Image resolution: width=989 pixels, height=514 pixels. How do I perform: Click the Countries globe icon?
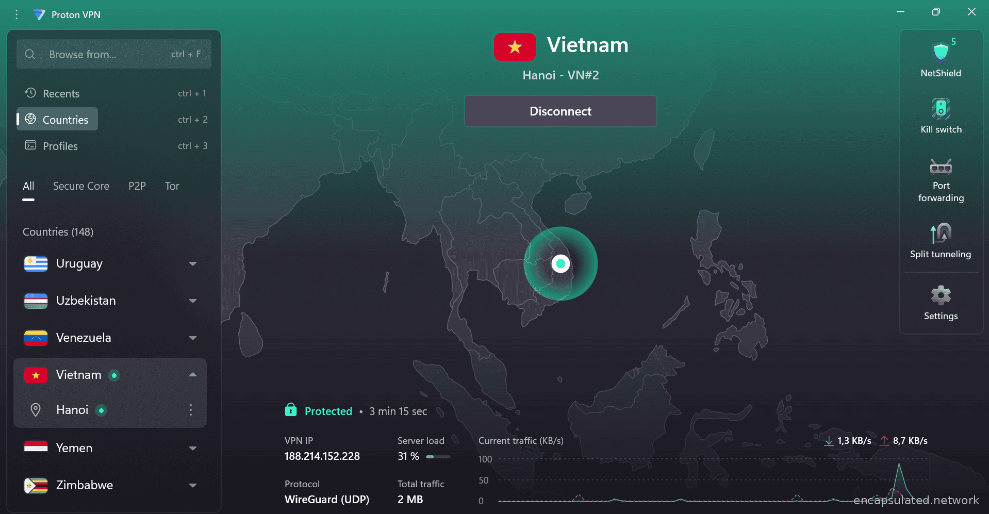(30, 119)
